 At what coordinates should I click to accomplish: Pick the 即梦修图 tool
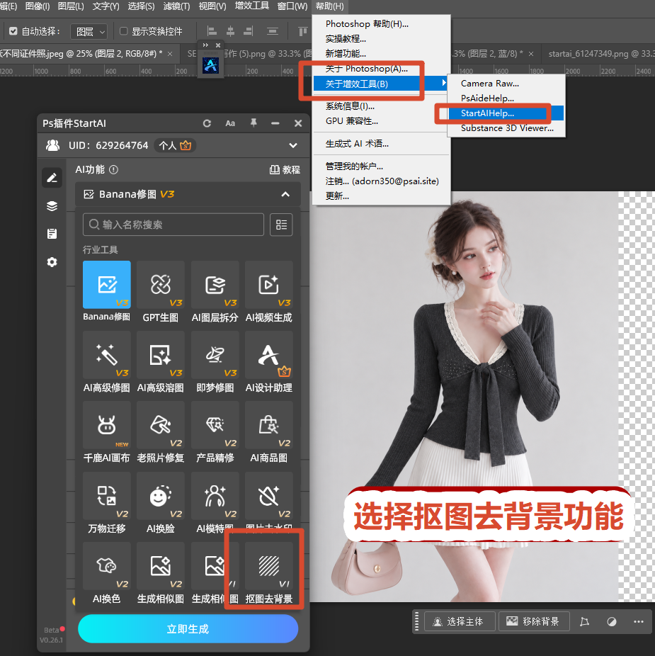215,355
